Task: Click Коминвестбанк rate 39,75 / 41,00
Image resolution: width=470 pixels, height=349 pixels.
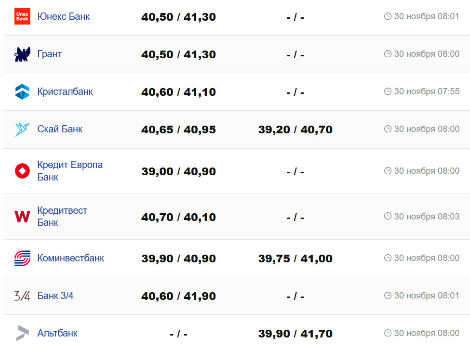Action: coord(295,259)
